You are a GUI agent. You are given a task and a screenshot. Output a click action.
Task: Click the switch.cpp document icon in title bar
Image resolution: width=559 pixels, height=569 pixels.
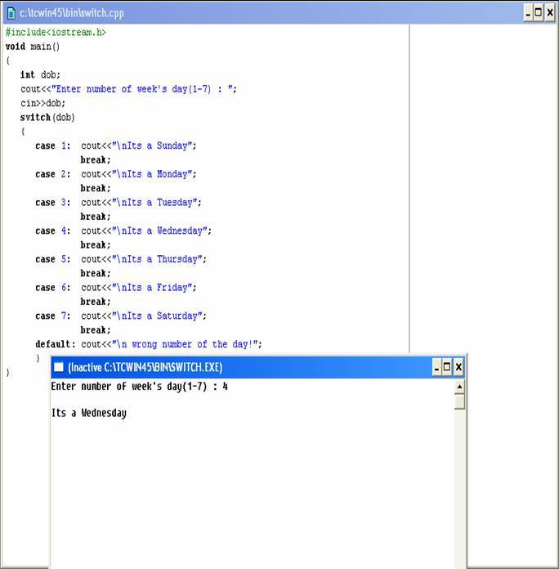click(11, 13)
